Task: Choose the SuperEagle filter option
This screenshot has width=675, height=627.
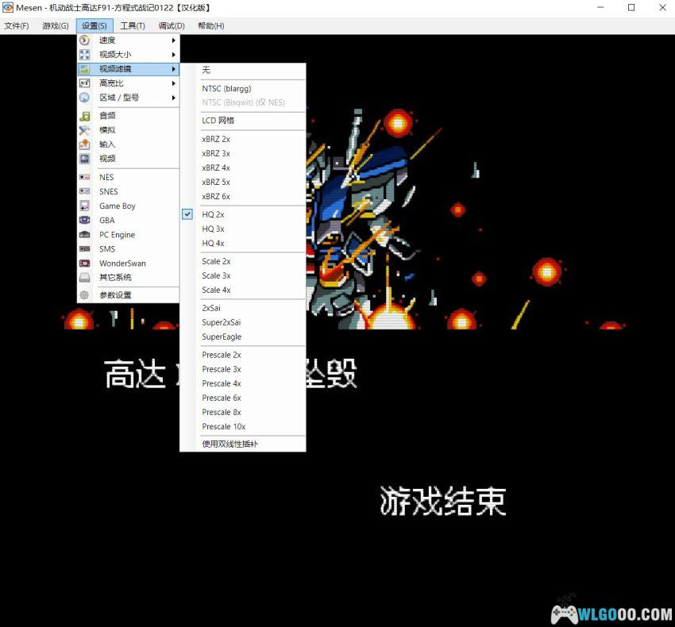Action: [221, 337]
